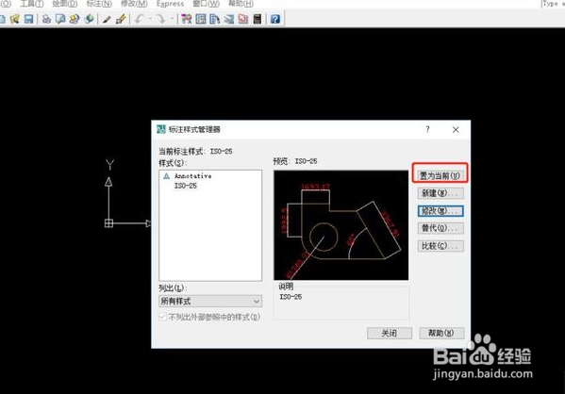The image size is (565, 394).
Task: Open the Redo history dropdown arrow
Action: [172, 19]
